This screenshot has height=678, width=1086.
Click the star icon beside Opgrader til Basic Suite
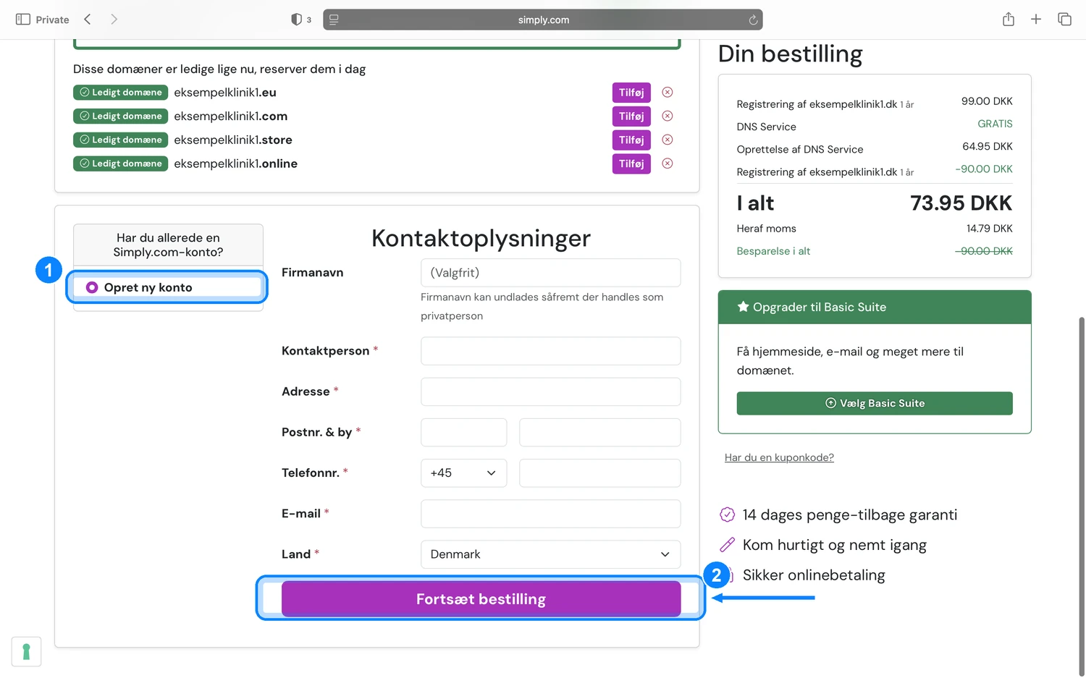coord(743,307)
